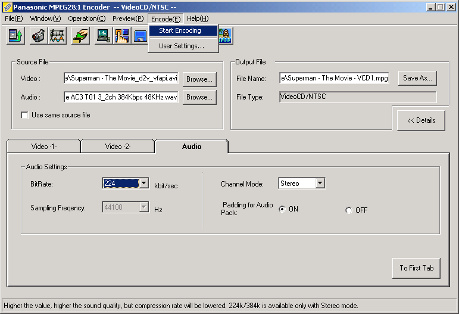
Task: Open the Preview menu
Action: pos(128,18)
